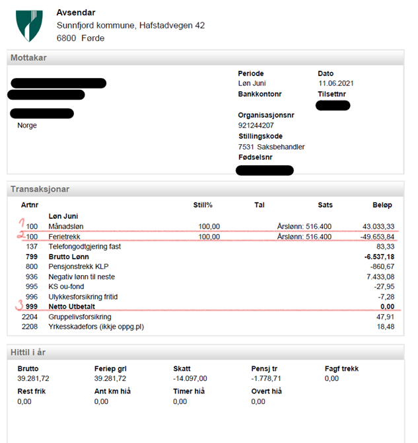The width and height of the screenshot is (418, 443).
Task: Click the Still% column header
Action: click(203, 205)
